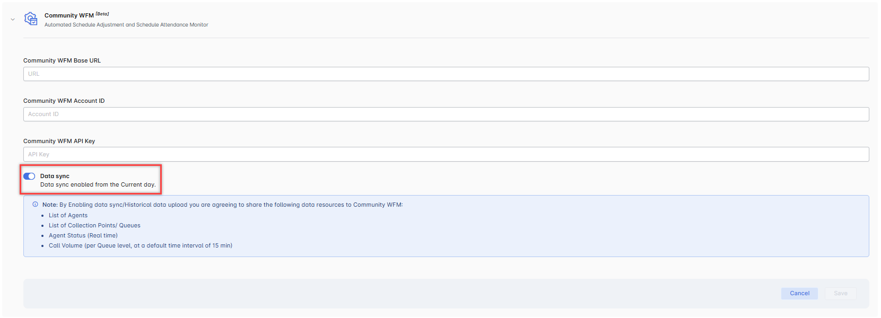881x318 pixels.
Task: Click the 'Call Volume' bullet text
Action: [x=141, y=246]
